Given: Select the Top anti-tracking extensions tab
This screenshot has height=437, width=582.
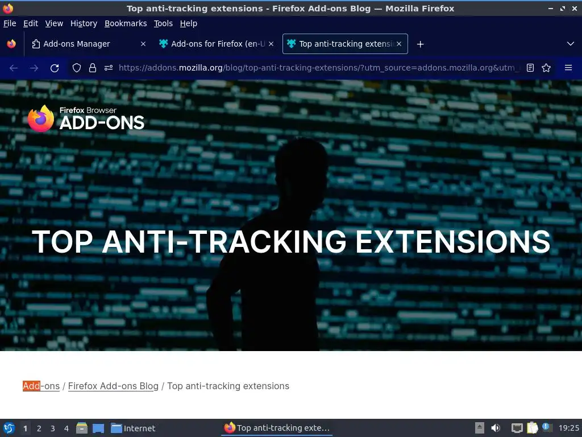Looking at the screenshot, I should (345, 44).
